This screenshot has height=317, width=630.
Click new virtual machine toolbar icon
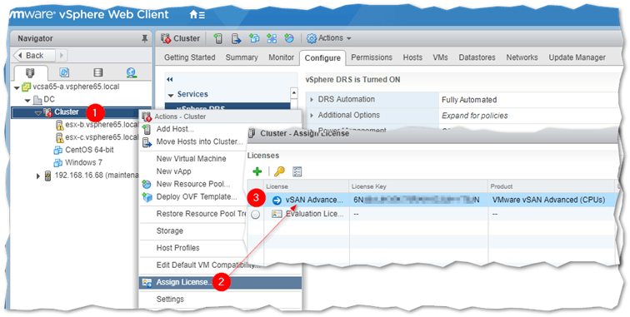[254, 38]
